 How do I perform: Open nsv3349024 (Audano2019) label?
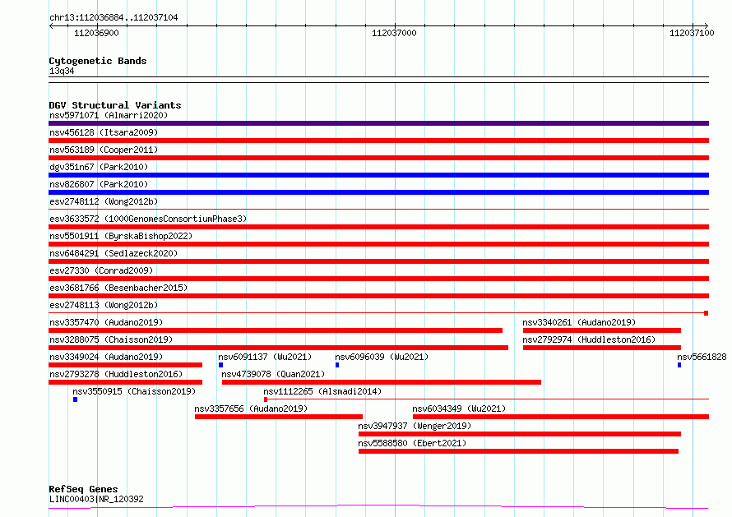click(x=106, y=357)
